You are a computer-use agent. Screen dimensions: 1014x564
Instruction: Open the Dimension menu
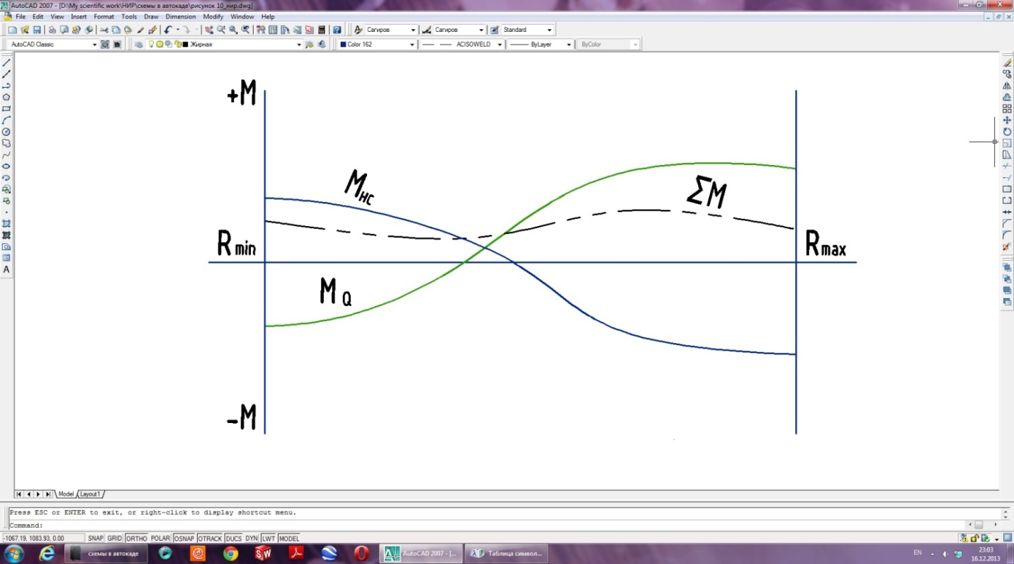181,16
